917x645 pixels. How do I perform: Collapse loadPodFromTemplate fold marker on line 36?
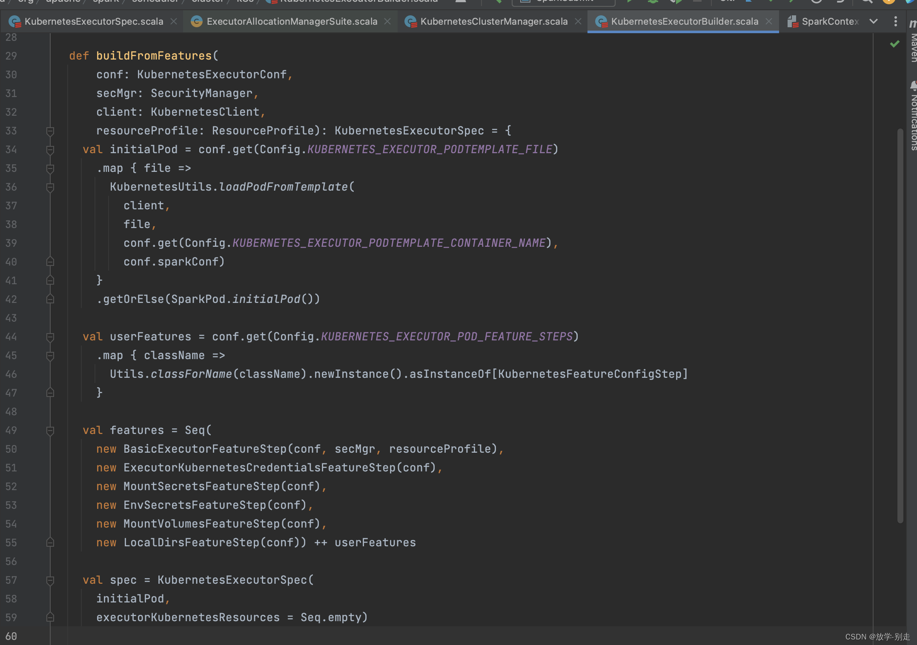click(50, 187)
